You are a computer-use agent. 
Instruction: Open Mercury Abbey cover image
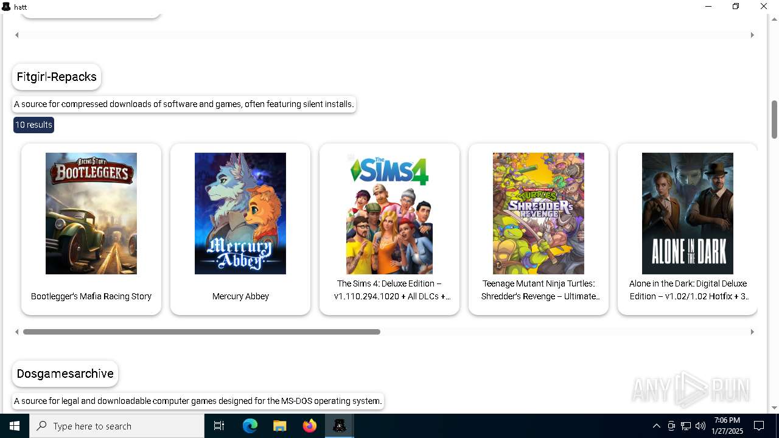tap(240, 214)
